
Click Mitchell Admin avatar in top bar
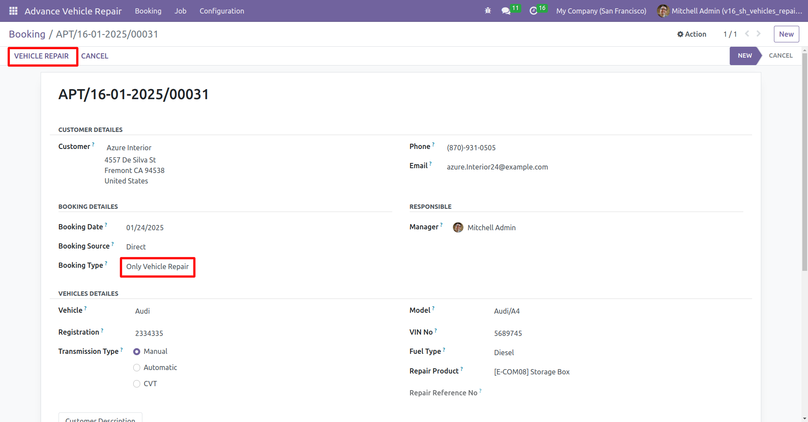pos(663,11)
